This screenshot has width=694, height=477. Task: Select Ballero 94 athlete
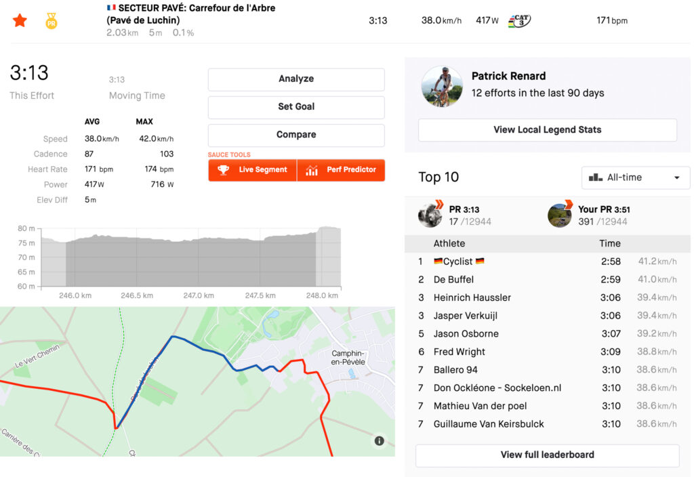(455, 370)
